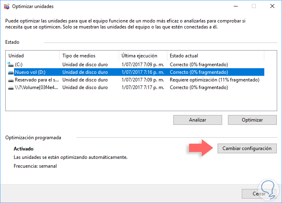Sort by Estado actual column header
282x203 pixels.
point(216,56)
